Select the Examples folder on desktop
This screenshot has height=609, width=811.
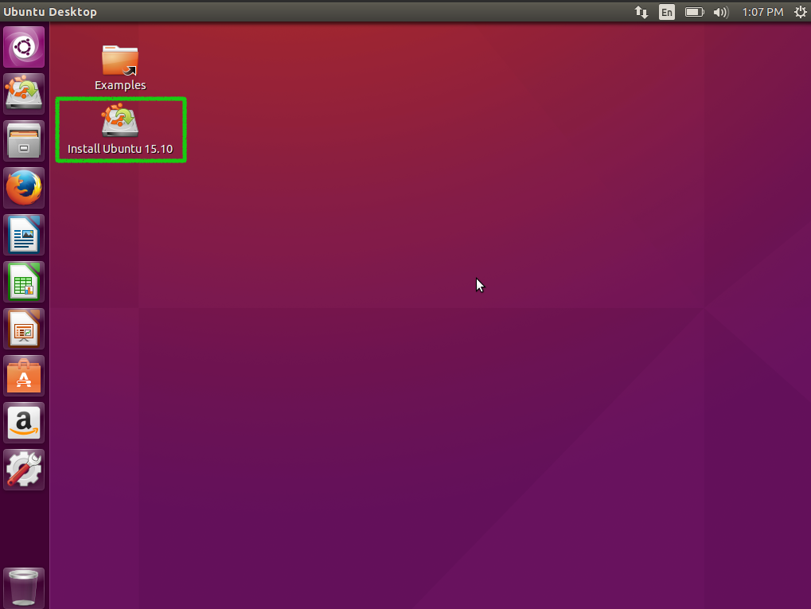tap(120, 68)
